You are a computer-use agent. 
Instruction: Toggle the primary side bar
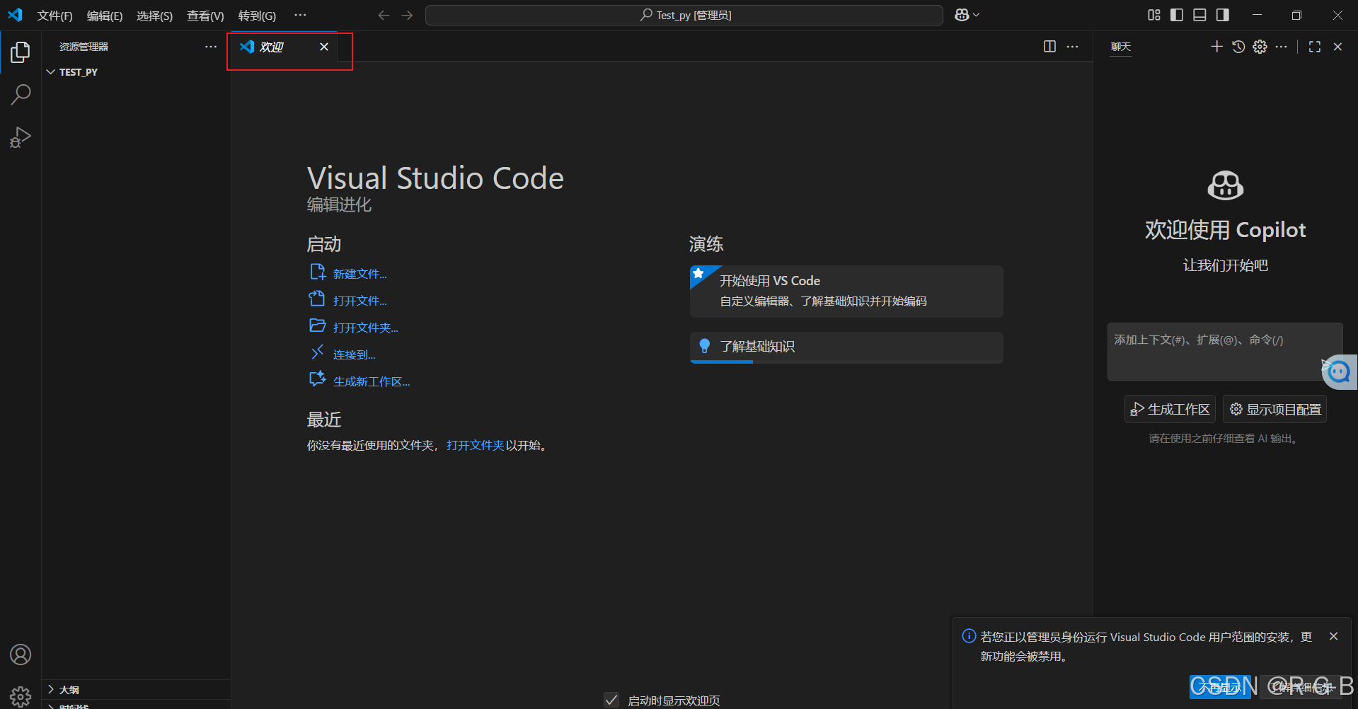pos(1177,15)
